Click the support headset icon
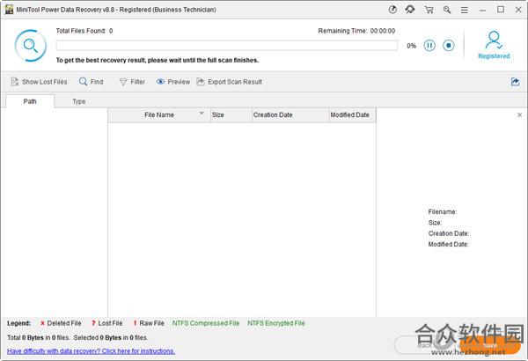 tap(410, 10)
